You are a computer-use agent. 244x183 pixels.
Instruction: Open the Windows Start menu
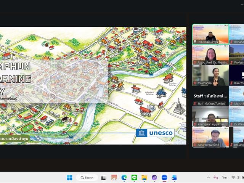(69, 177)
